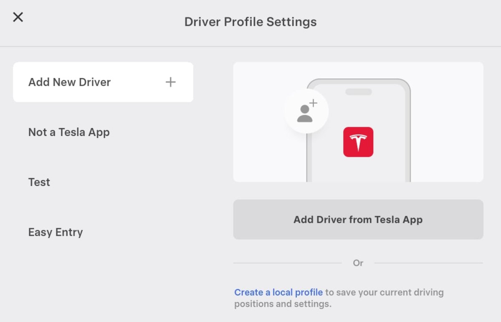Open the Easy Entry profile
Screen dimensions: 501x322
coord(56,232)
